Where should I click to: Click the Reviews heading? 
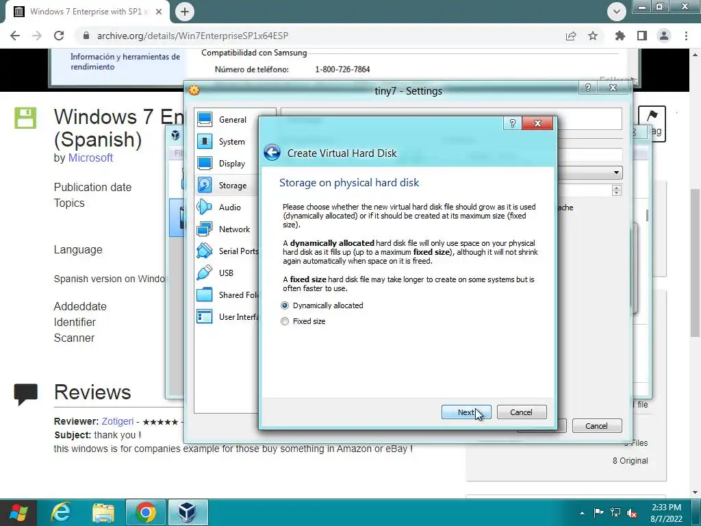click(x=92, y=392)
